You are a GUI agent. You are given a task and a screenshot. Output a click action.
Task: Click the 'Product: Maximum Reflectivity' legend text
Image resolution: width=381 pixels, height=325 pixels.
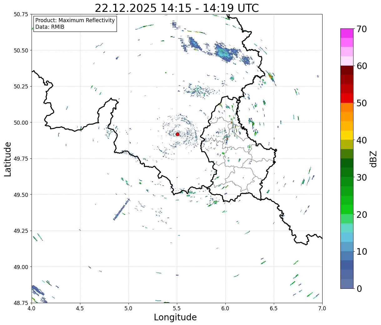click(x=75, y=20)
